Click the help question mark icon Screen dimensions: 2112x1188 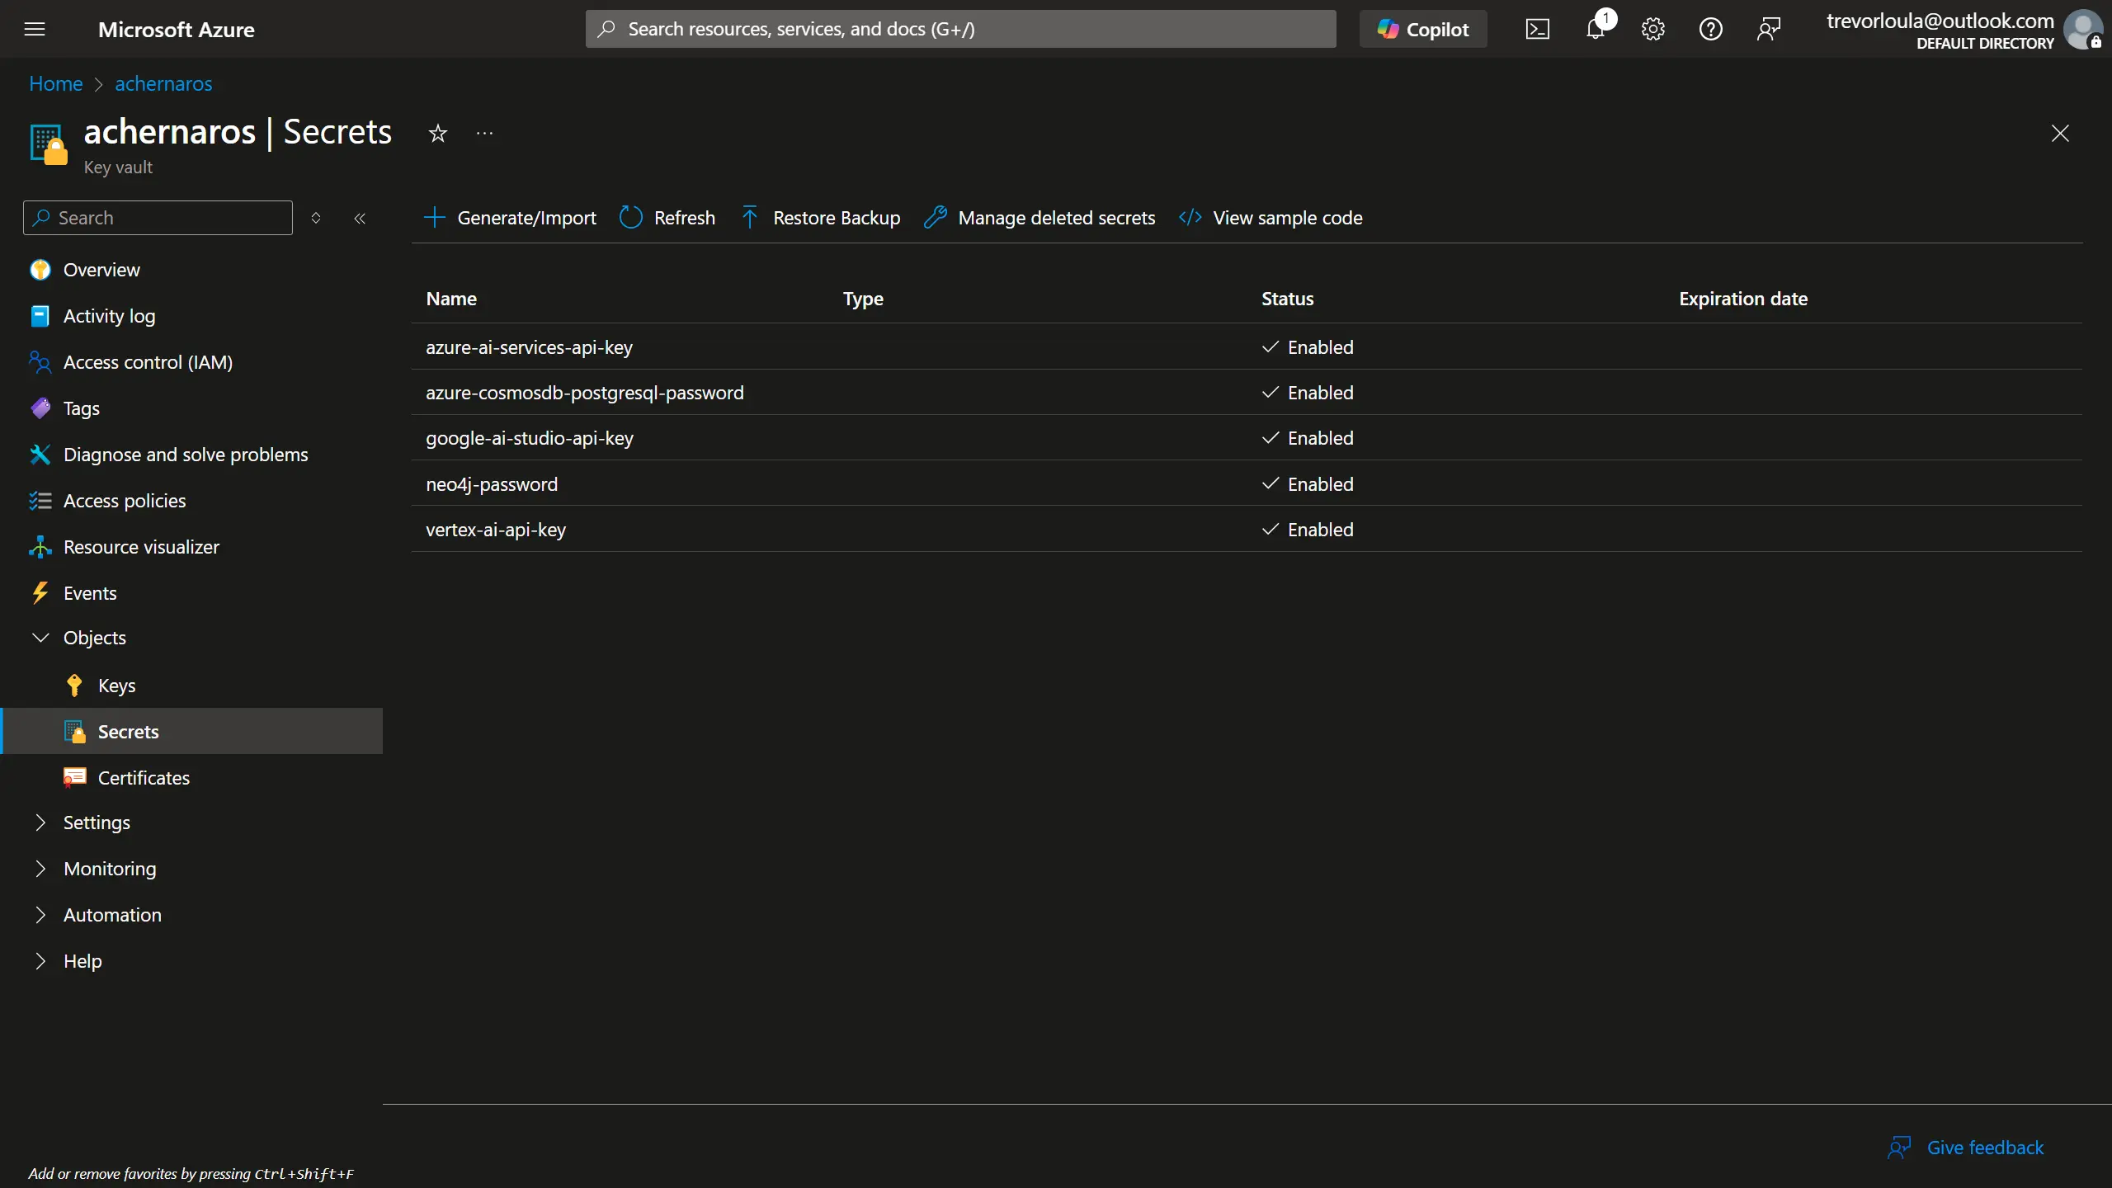[1710, 30]
